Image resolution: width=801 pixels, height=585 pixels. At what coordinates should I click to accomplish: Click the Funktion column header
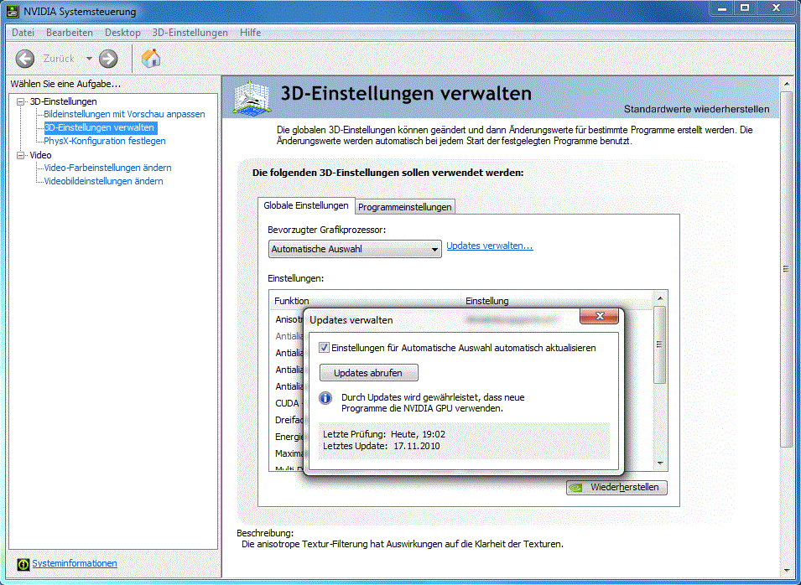click(x=365, y=301)
